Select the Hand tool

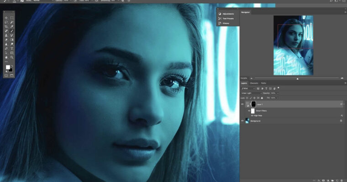coord(6,57)
